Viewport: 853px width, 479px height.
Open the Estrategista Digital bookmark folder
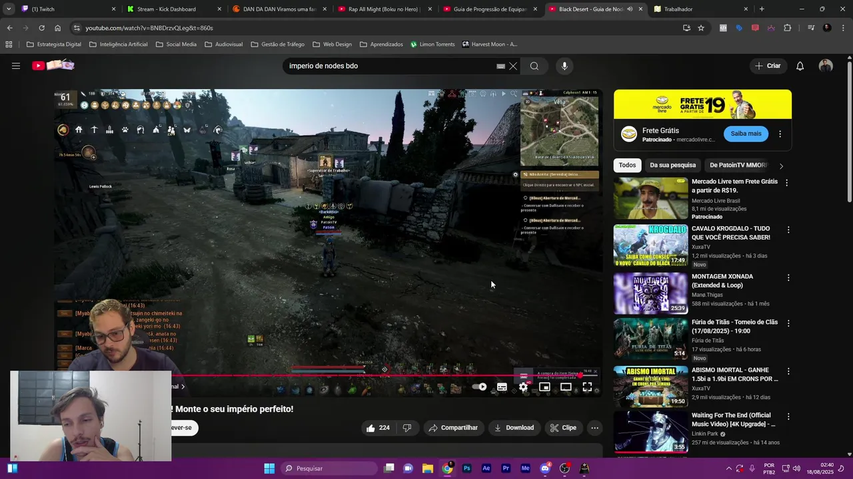(x=54, y=45)
